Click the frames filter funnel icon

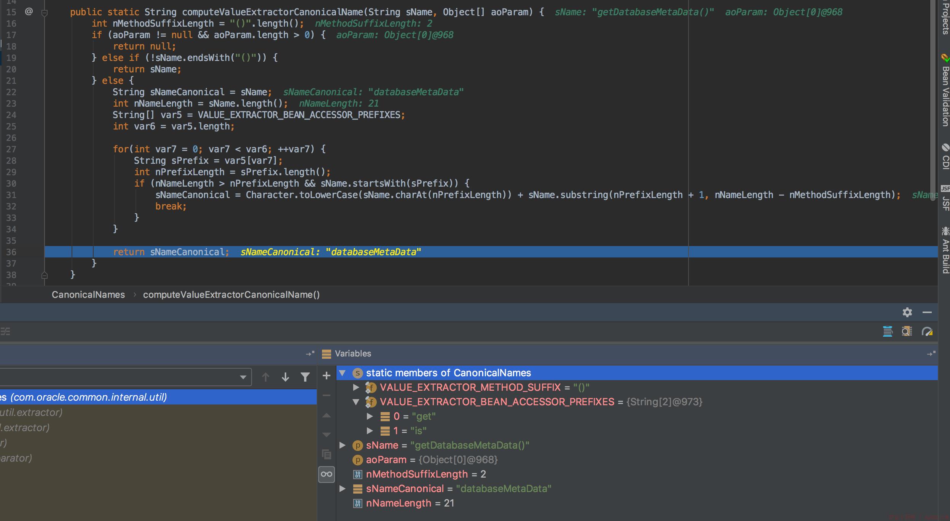[x=305, y=377]
